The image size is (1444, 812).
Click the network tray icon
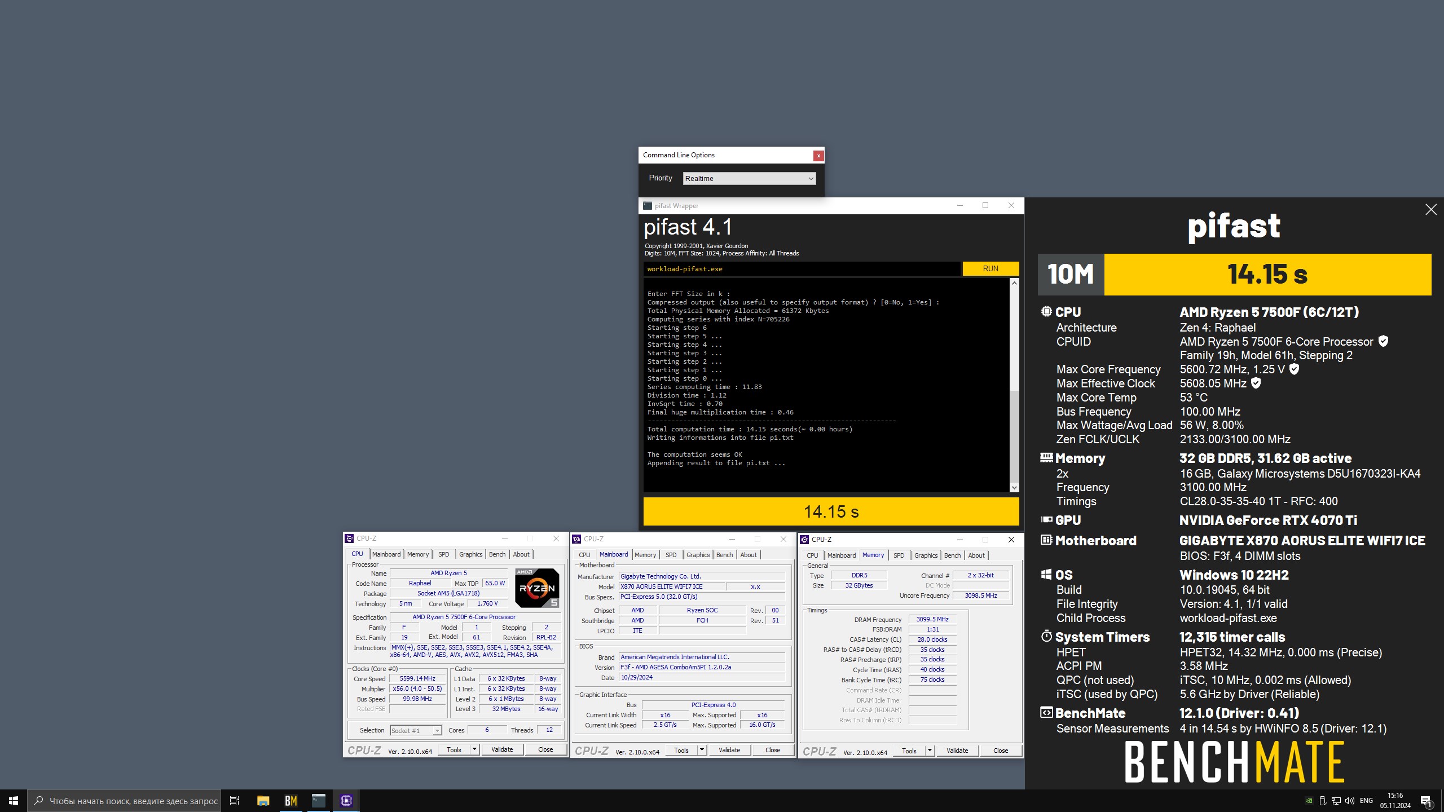pyautogui.click(x=1336, y=801)
